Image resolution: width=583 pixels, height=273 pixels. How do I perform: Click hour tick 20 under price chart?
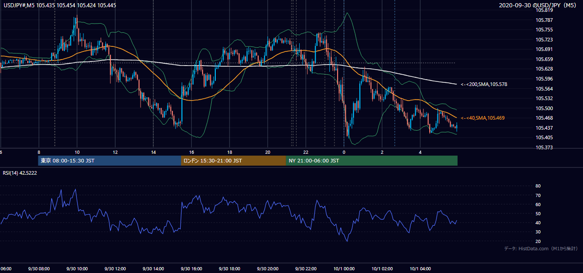pos(267,152)
